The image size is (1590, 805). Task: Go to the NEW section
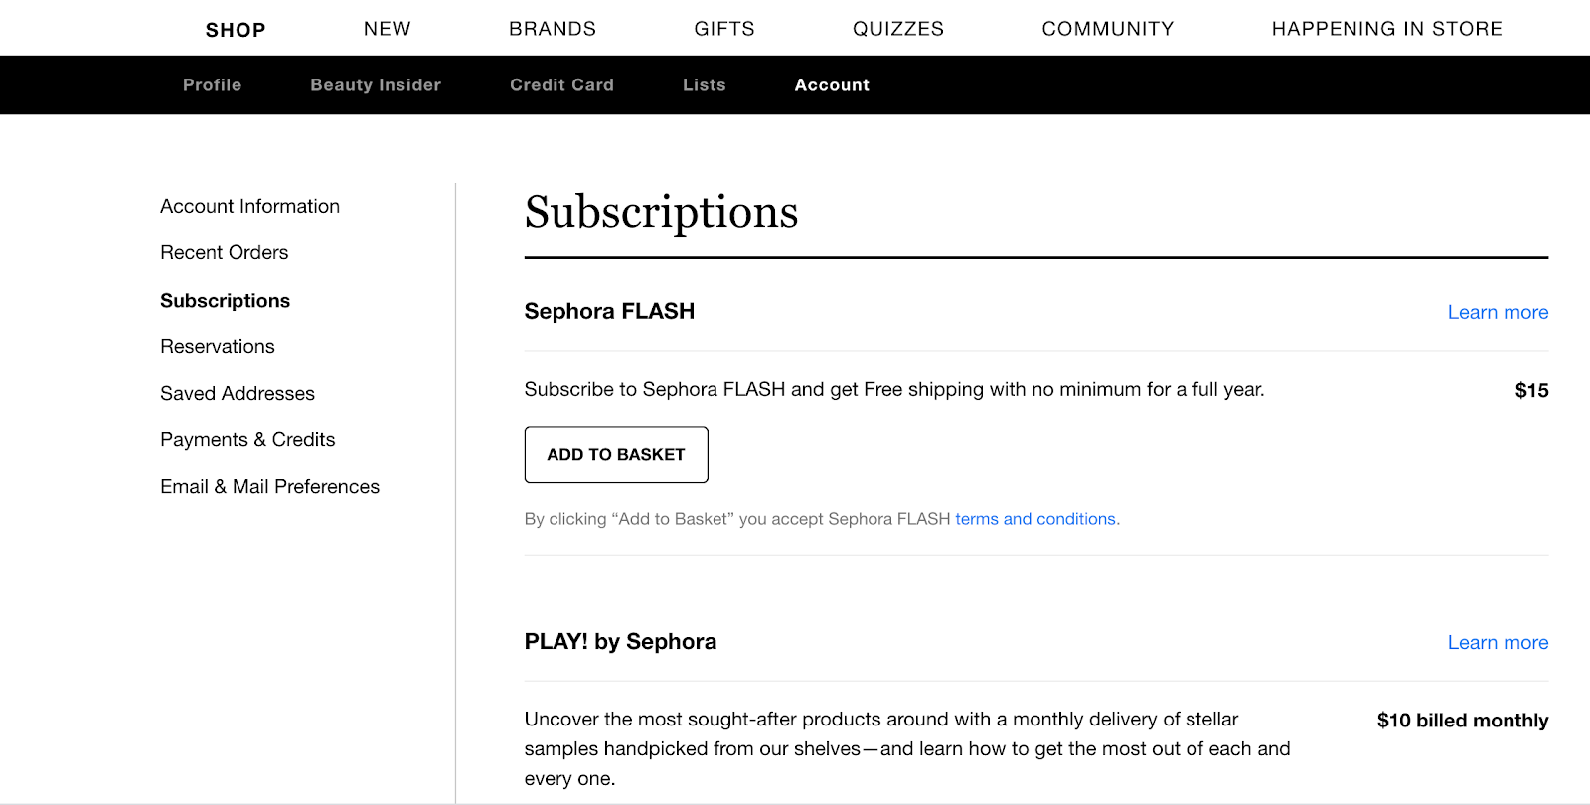387,29
